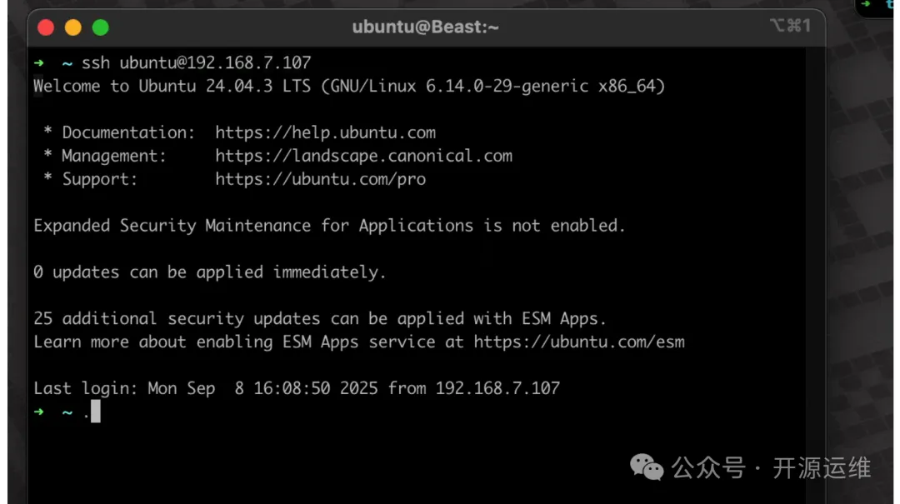Viewport: 900px width, 504px height.
Task: Minimize the terminal using the yellow button
Action: [x=73, y=27]
